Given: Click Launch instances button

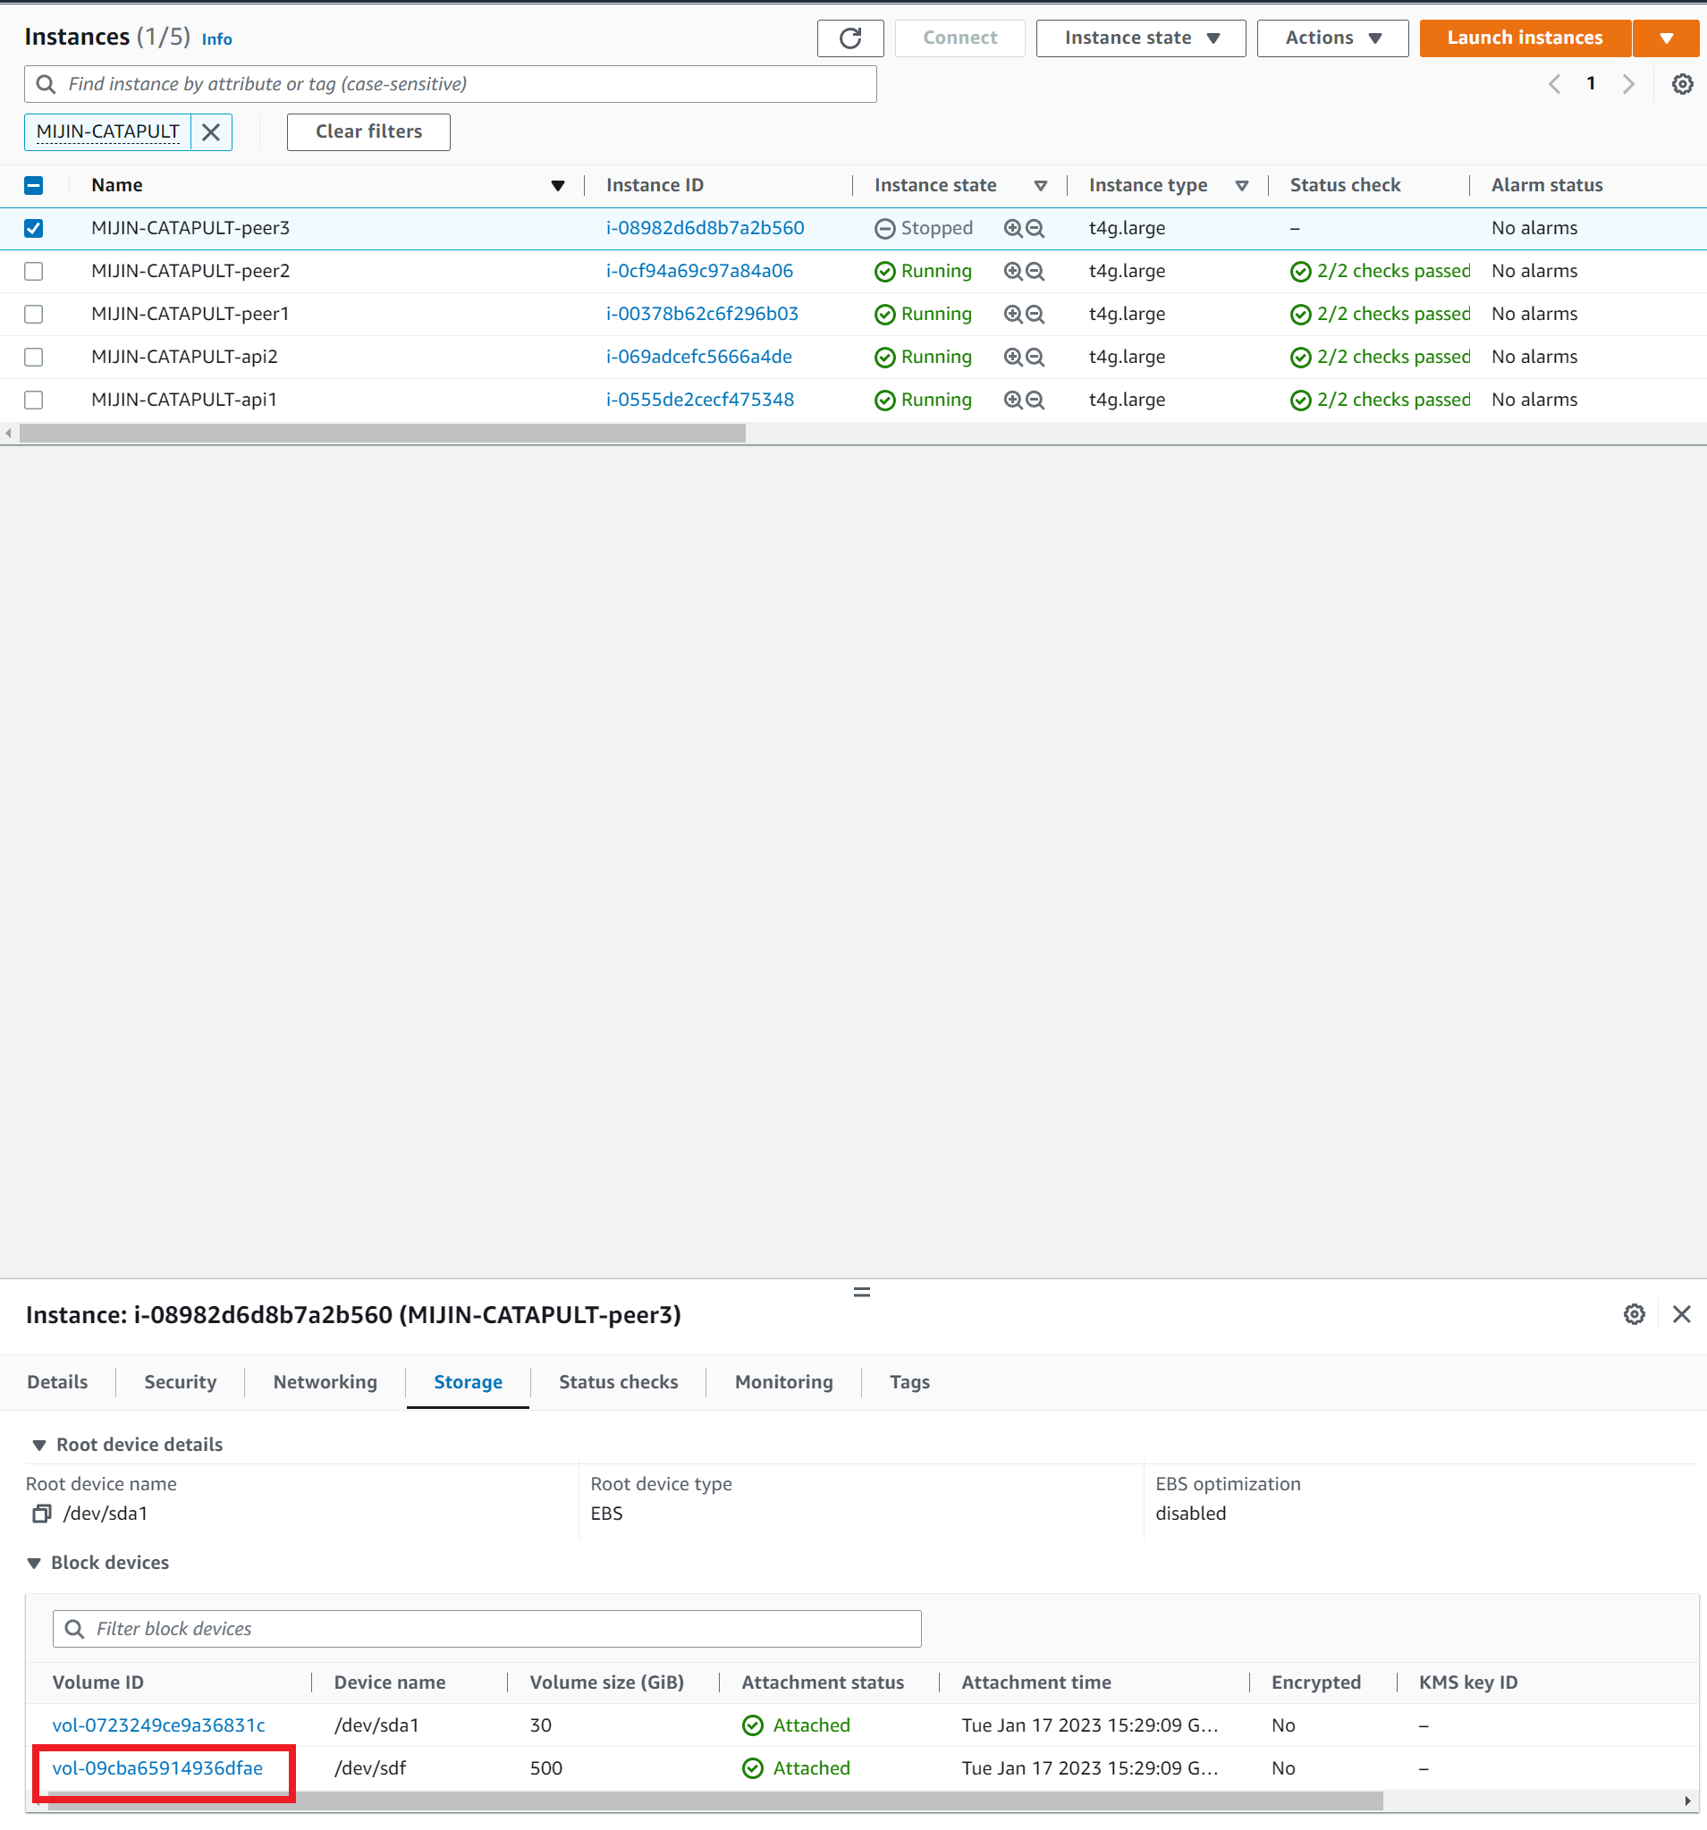Looking at the screenshot, I should tap(1525, 38).
